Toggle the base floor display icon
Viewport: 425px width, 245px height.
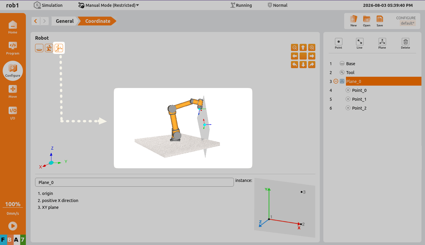click(39, 48)
